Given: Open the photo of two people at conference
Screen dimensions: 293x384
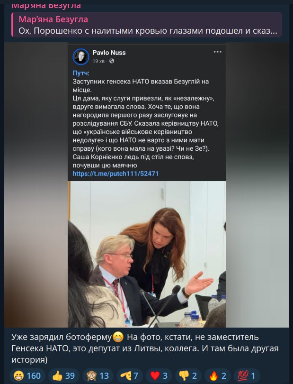Looking at the screenshot, I should (x=147, y=254).
